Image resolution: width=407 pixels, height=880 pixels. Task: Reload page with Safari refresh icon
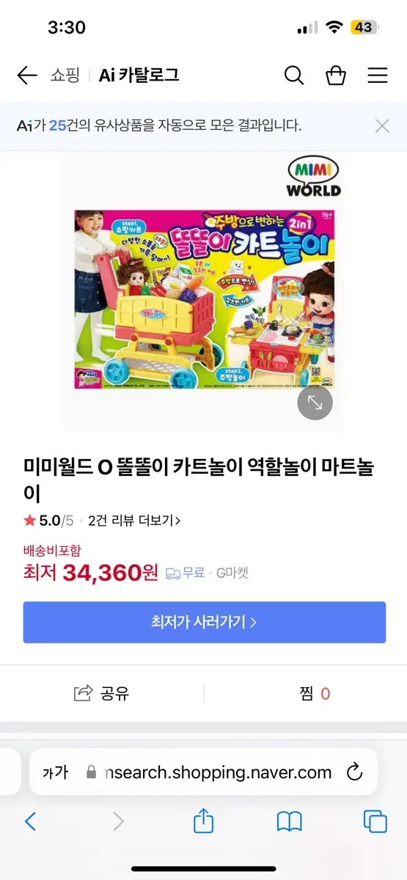pyautogui.click(x=354, y=771)
